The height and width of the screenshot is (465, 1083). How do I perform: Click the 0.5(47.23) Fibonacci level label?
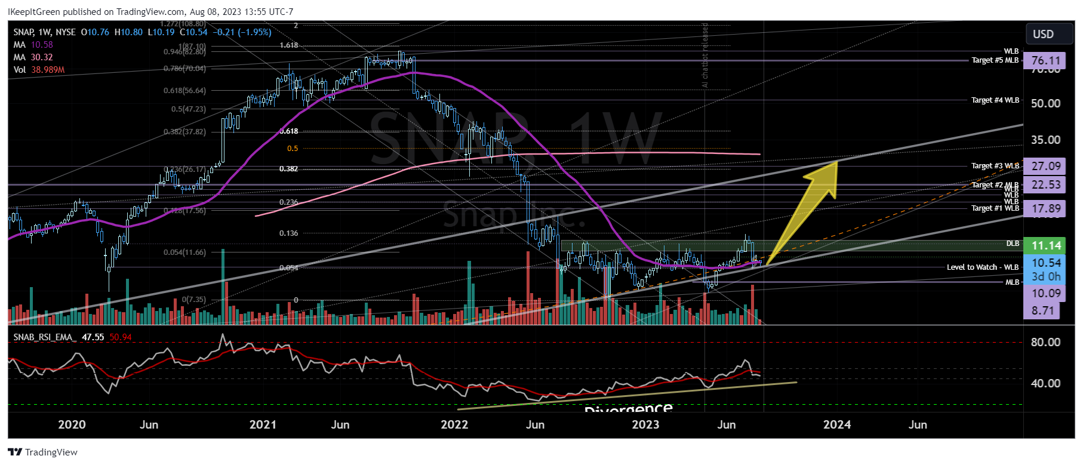pyautogui.click(x=188, y=109)
